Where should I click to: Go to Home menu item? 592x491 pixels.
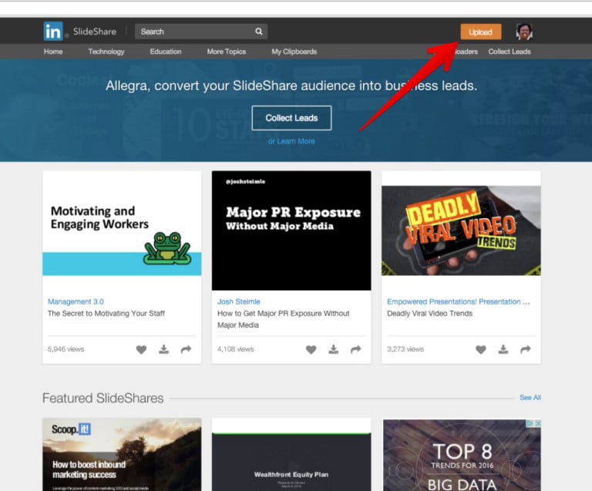click(53, 52)
